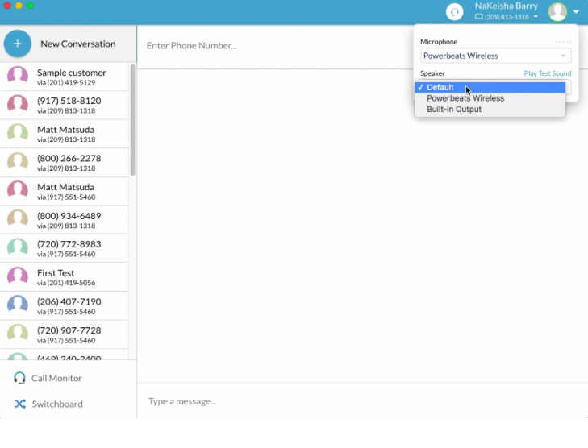588x448 pixels.
Task: Open Call Monitor
Action: 56,378
